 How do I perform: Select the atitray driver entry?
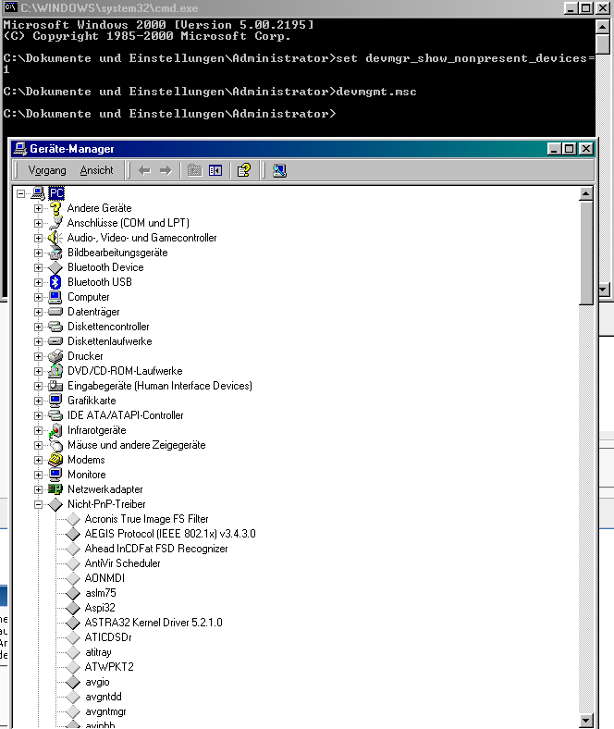98,652
